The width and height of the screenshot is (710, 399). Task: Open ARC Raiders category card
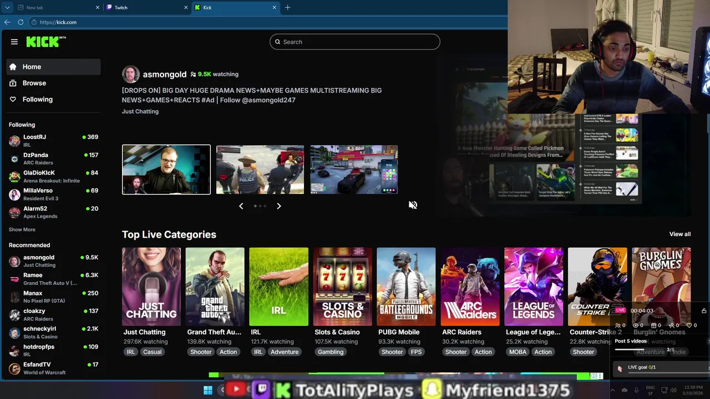click(x=470, y=287)
